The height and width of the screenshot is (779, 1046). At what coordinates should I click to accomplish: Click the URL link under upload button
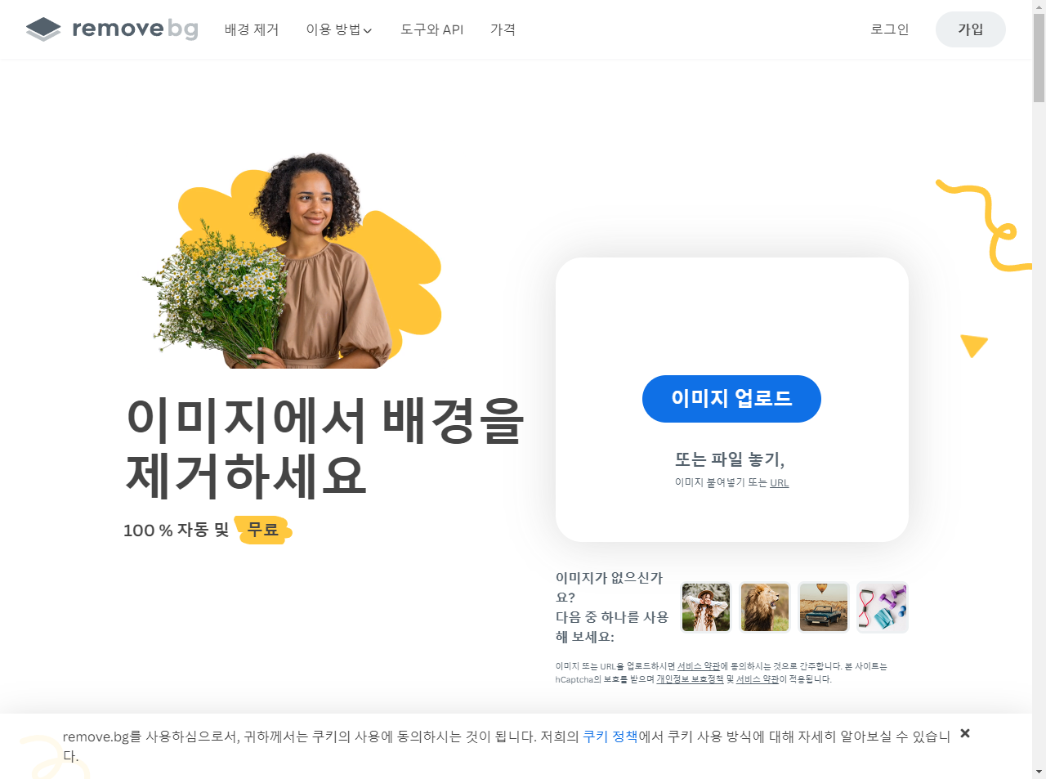[780, 483]
